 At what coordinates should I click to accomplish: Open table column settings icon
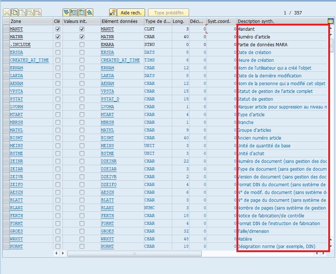coord(331,21)
